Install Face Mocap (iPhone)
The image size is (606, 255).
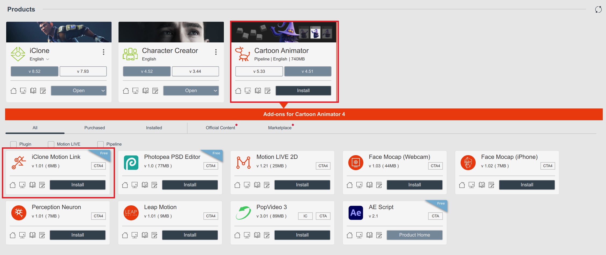tap(527, 185)
